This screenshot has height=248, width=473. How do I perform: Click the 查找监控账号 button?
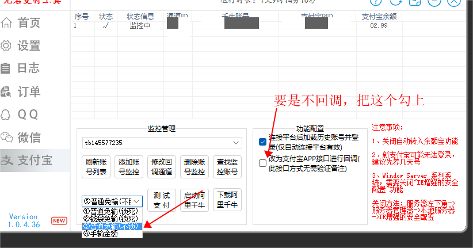coord(227,167)
